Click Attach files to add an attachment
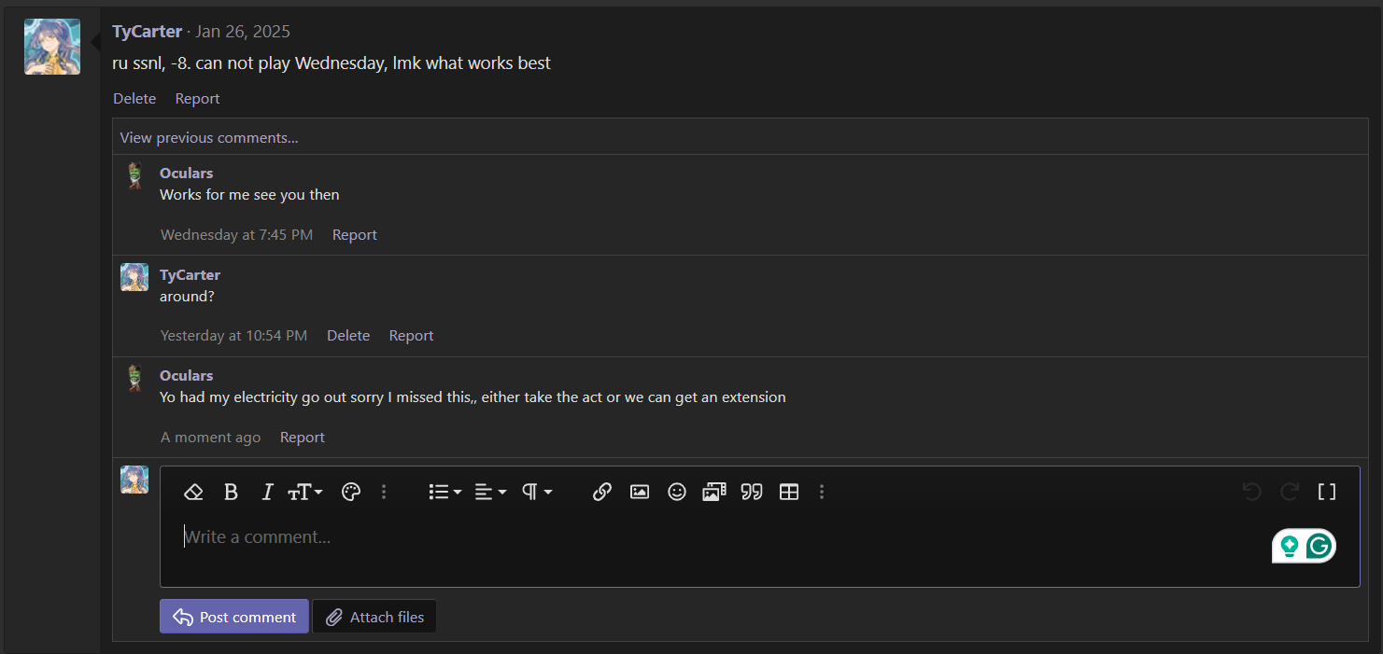This screenshot has height=654, width=1383. pos(374,616)
